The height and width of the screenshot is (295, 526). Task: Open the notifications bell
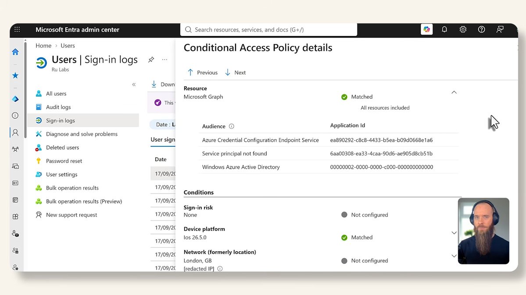444,29
